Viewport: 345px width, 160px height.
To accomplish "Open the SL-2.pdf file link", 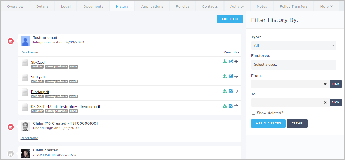I will pyautogui.click(x=38, y=62).
